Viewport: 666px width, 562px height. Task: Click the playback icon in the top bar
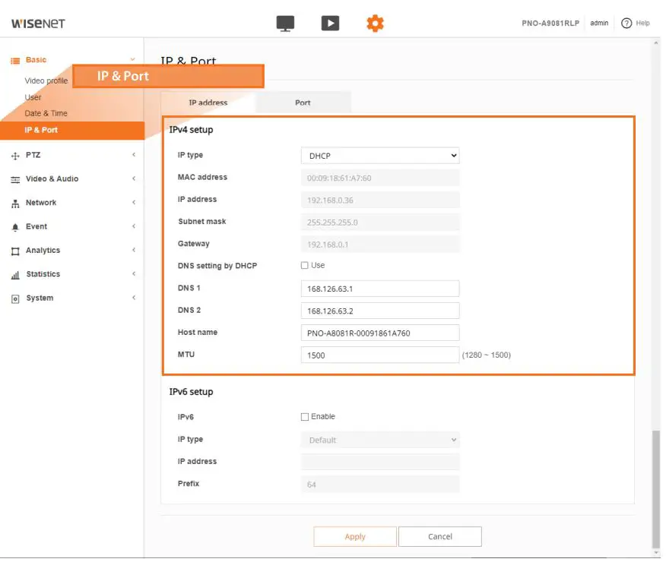(330, 23)
